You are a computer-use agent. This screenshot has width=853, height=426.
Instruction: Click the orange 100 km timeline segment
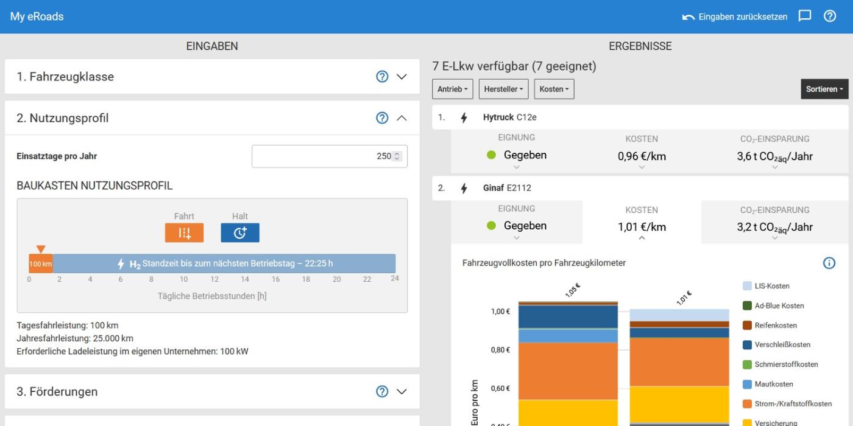tap(41, 264)
